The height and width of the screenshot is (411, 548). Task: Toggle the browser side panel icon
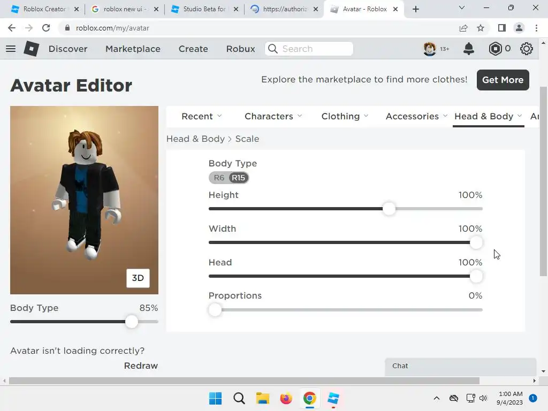coord(502,28)
